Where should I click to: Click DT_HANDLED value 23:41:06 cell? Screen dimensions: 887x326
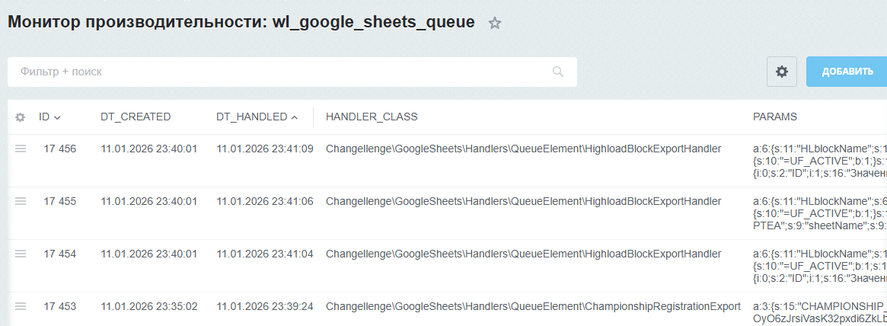[264, 201]
